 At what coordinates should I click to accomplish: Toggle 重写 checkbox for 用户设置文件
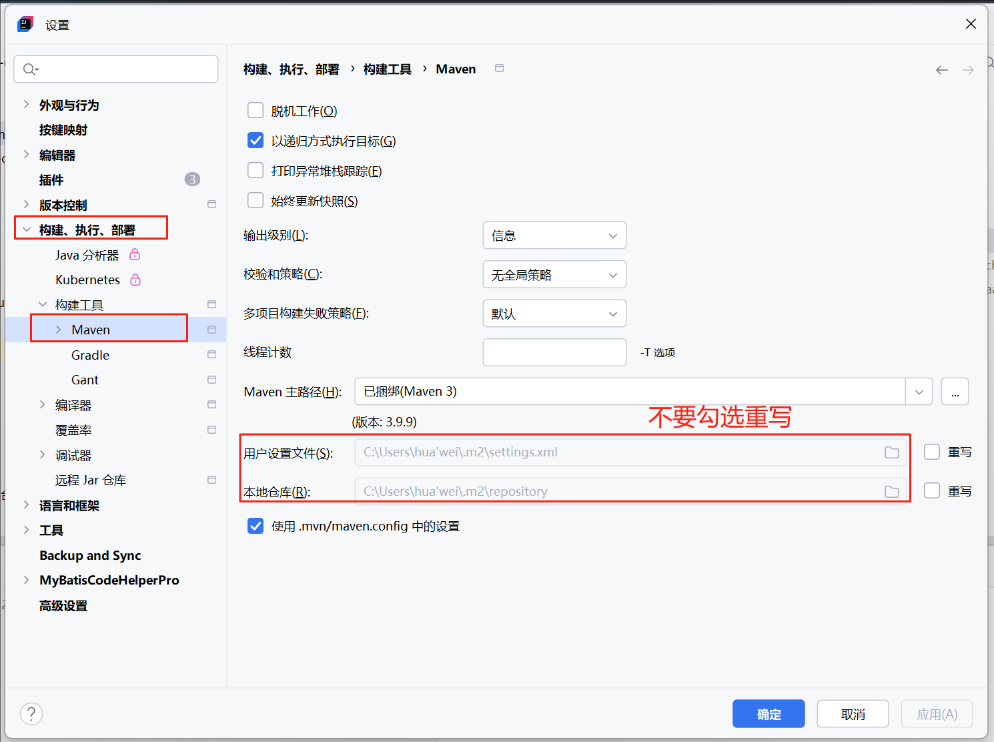932,452
